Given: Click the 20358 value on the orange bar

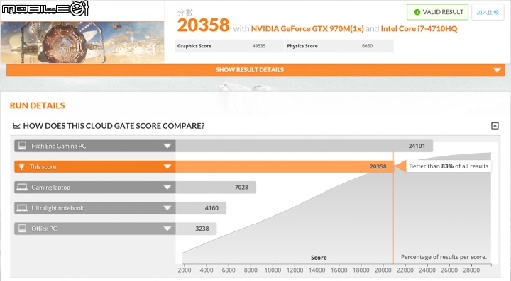Looking at the screenshot, I should [378, 166].
